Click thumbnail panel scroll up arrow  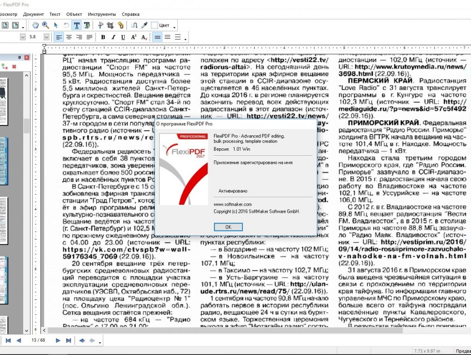click(27, 76)
